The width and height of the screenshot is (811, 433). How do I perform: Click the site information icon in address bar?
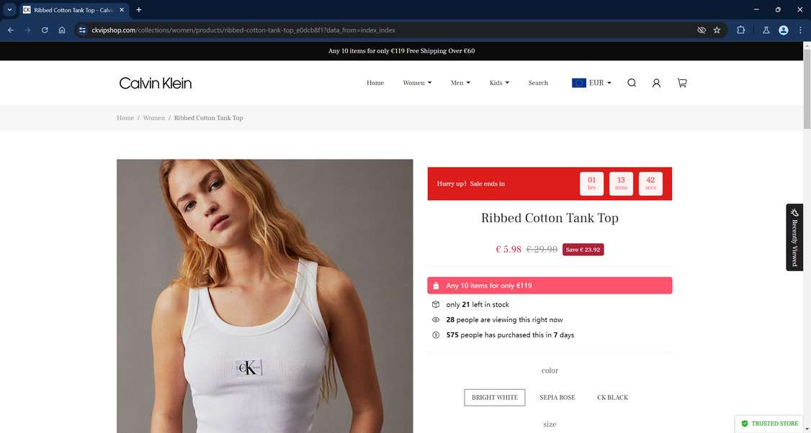pos(82,30)
